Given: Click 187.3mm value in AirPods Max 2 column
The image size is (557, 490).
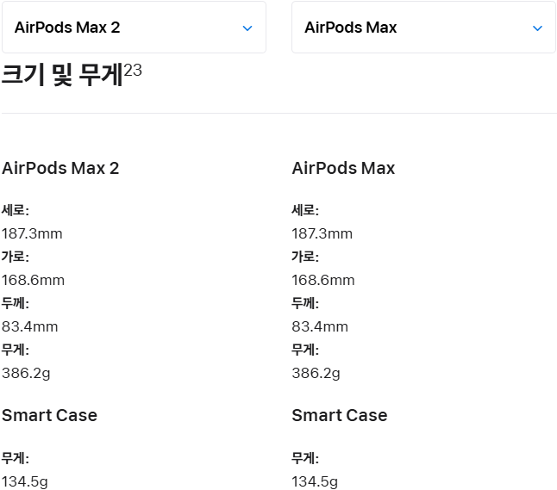Looking at the screenshot, I should tap(32, 233).
